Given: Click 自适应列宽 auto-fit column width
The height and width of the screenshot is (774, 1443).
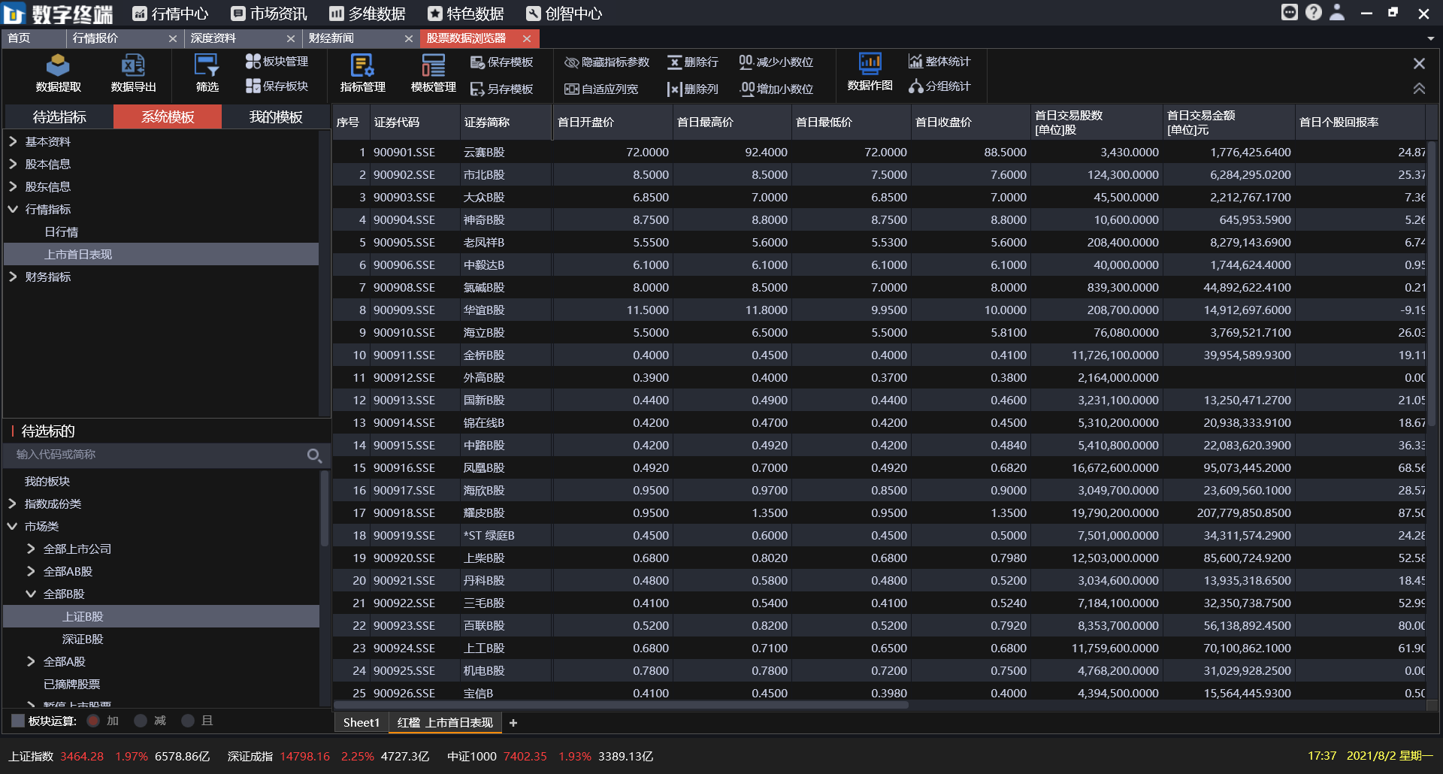Looking at the screenshot, I should click(602, 89).
